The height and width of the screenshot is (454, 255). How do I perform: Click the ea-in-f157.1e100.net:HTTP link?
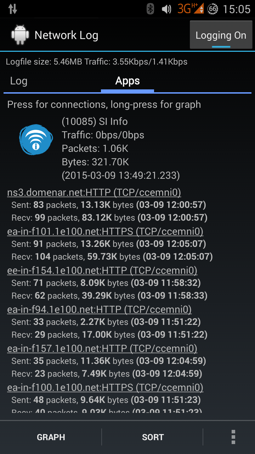point(102,348)
